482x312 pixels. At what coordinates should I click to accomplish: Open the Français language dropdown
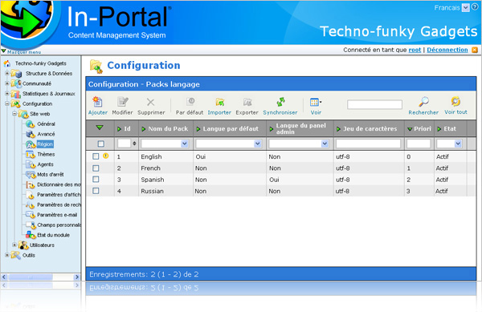pyautogui.click(x=466, y=8)
